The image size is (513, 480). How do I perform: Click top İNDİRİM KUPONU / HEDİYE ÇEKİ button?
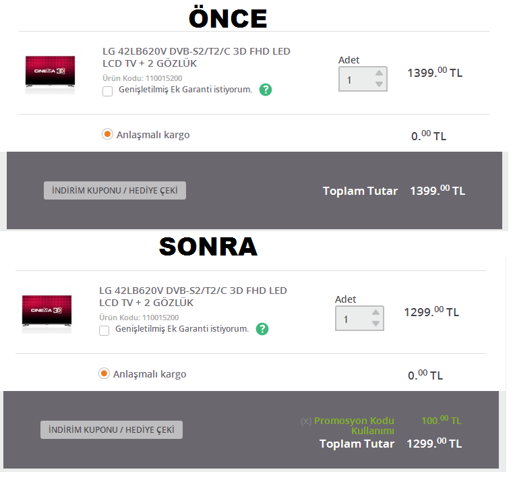pos(115,190)
